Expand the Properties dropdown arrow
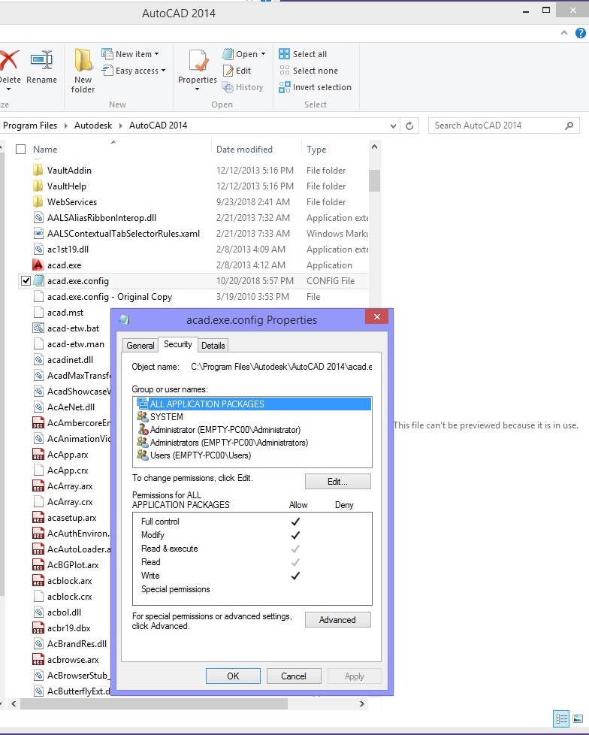This screenshot has height=735, width=589. tap(198, 89)
